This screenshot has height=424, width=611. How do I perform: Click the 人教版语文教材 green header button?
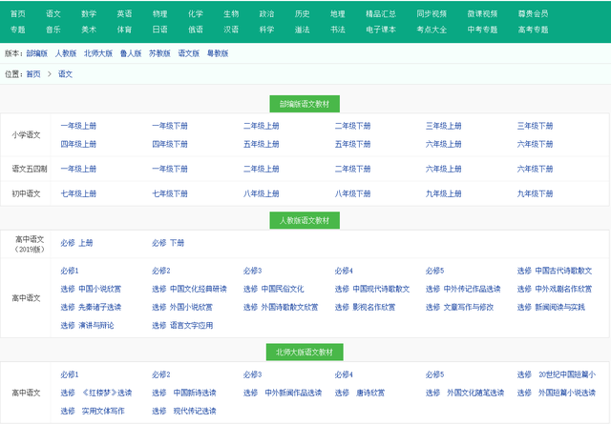click(x=305, y=220)
